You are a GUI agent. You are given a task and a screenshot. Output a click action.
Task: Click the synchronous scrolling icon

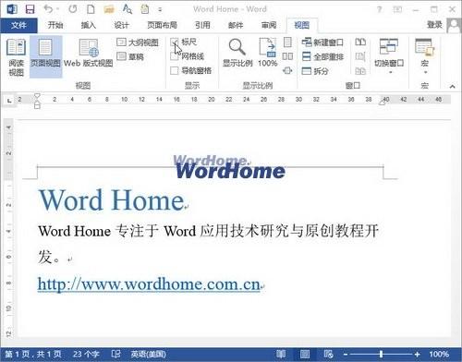[360, 56]
